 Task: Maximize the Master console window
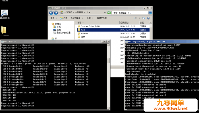point(105,41)
